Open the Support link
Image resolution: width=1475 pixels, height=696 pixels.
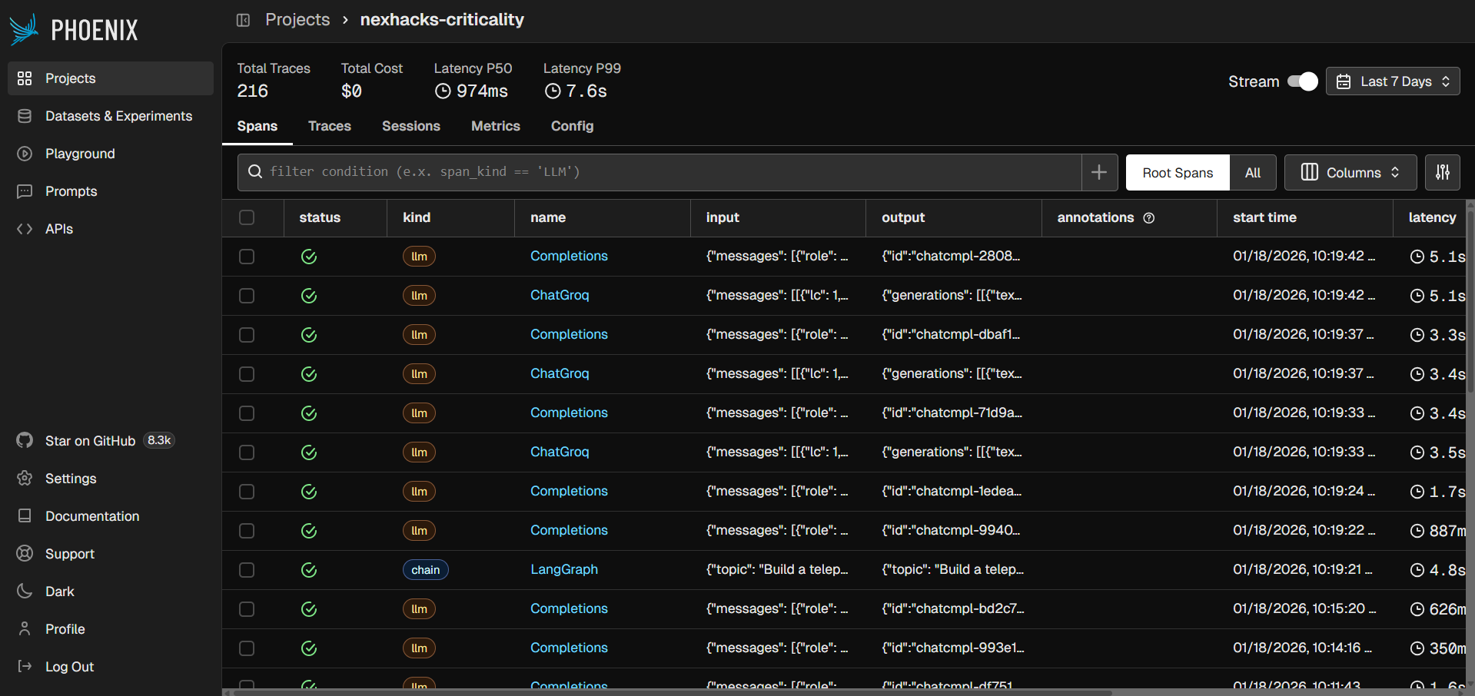(111, 554)
